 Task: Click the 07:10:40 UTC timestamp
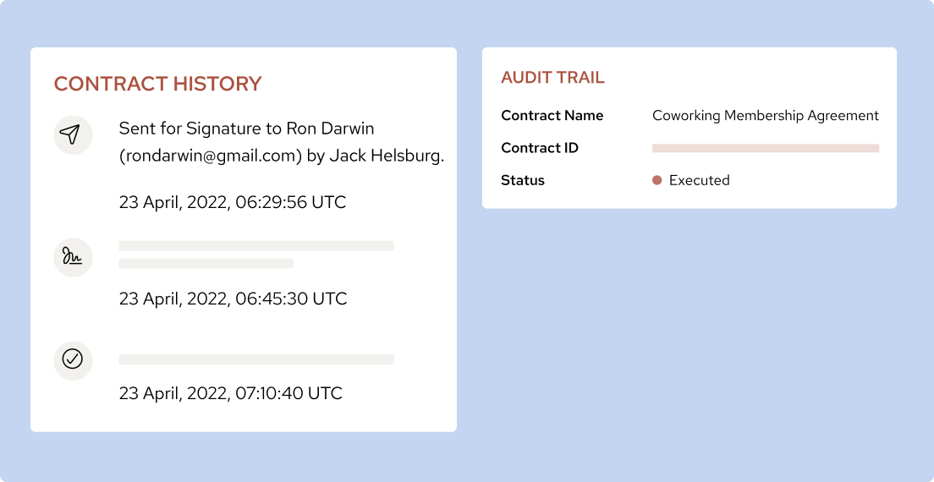coord(231,393)
